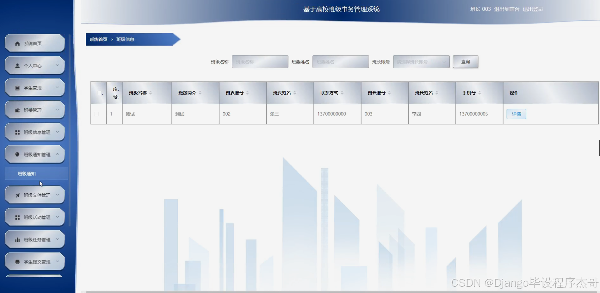Viewport: 600px width, 293px height.
Task: Sort table by 班委姓名 arrows
Action: point(295,93)
